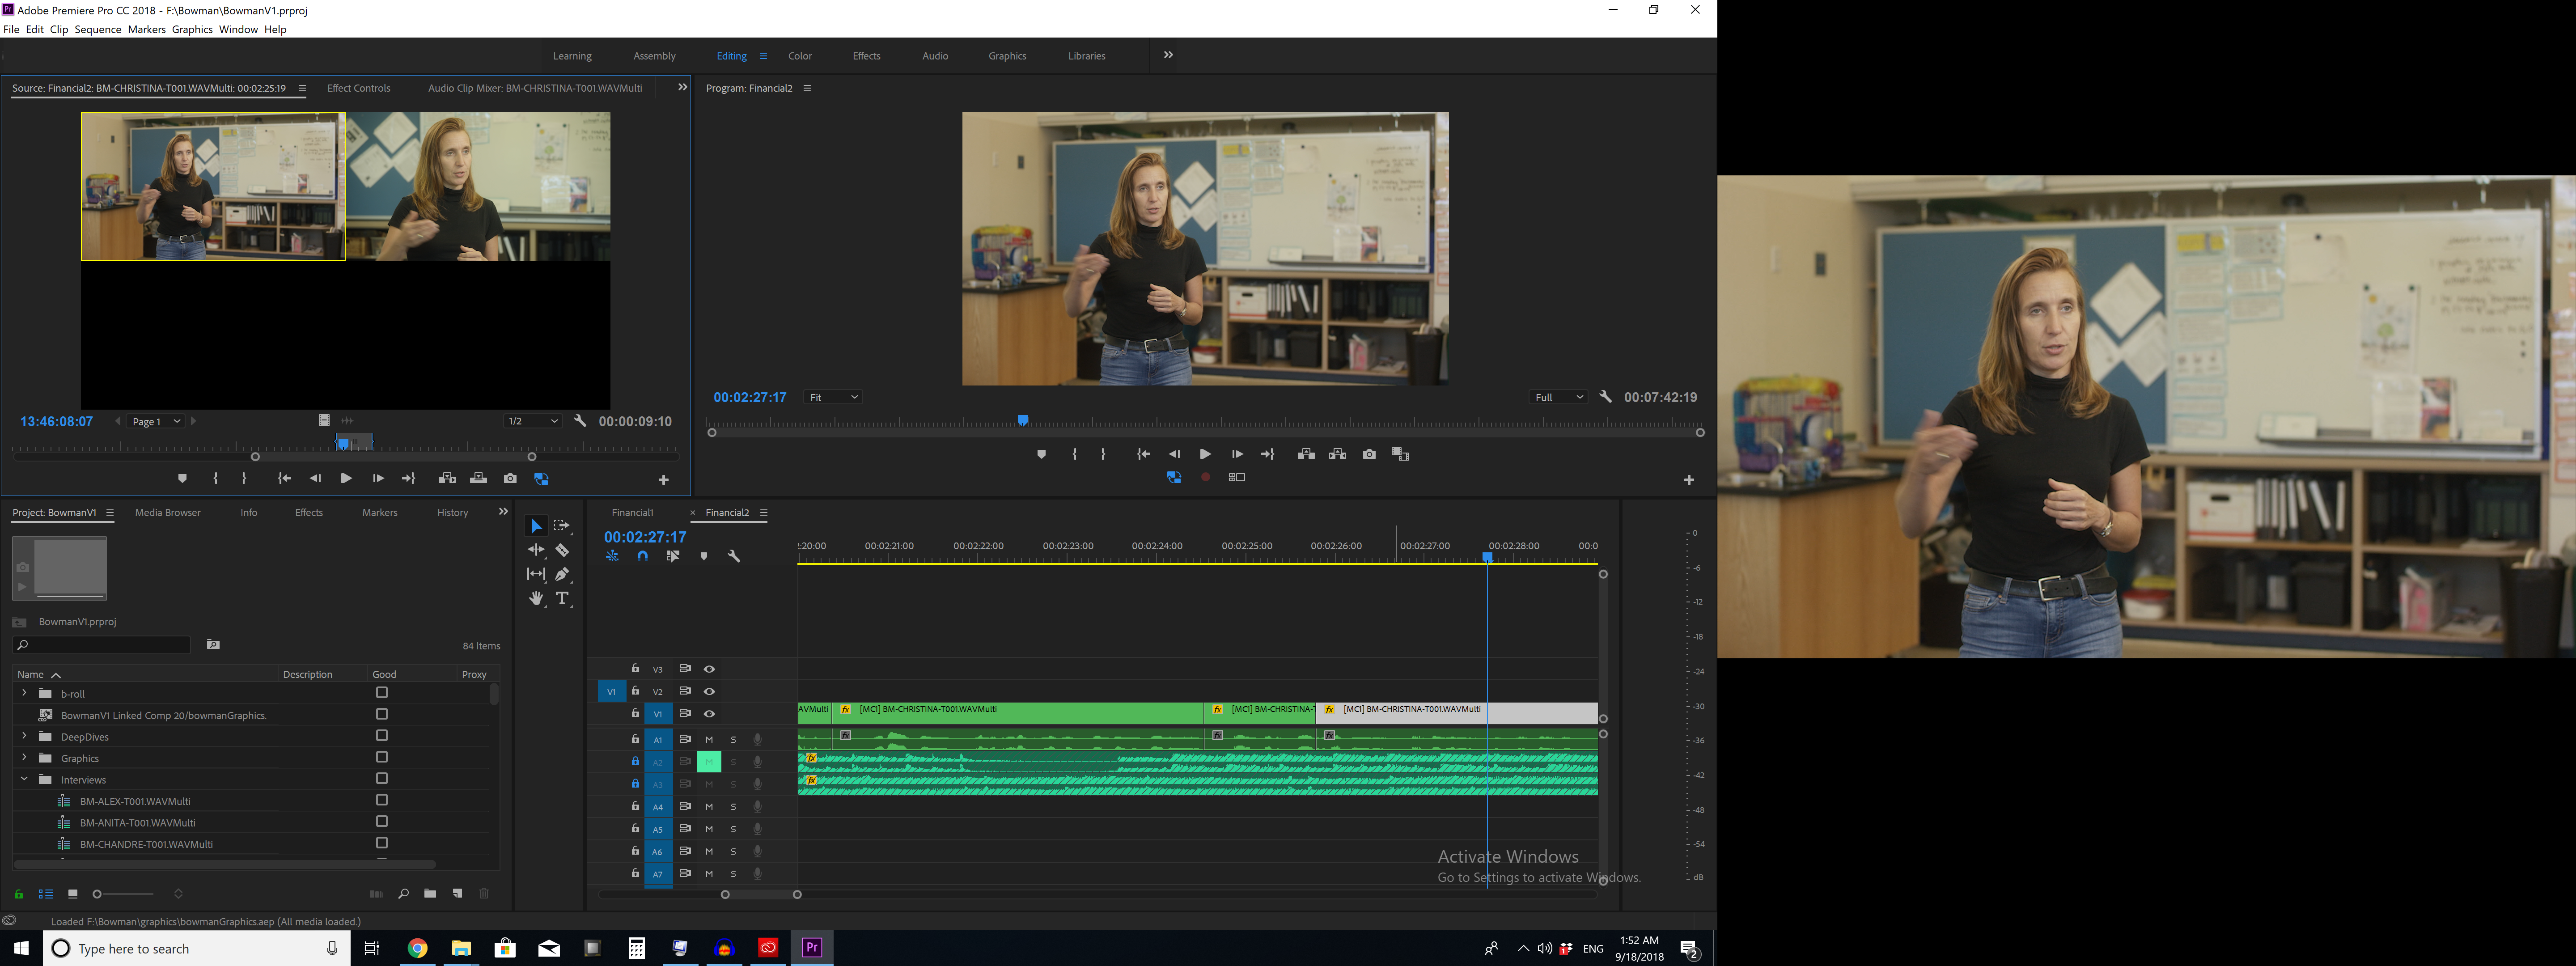Unmute track A2 with highlighted M
Viewport: 2576px width, 966px height.
[709, 762]
